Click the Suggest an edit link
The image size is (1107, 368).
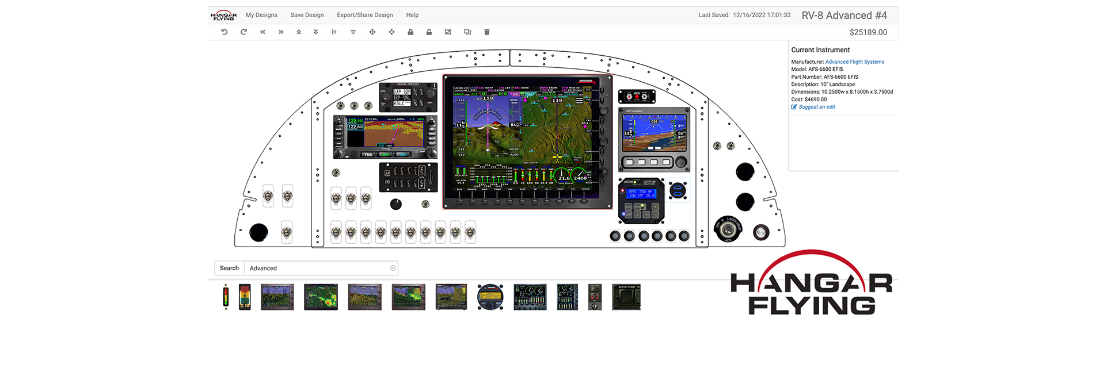(x=817, y=107)
